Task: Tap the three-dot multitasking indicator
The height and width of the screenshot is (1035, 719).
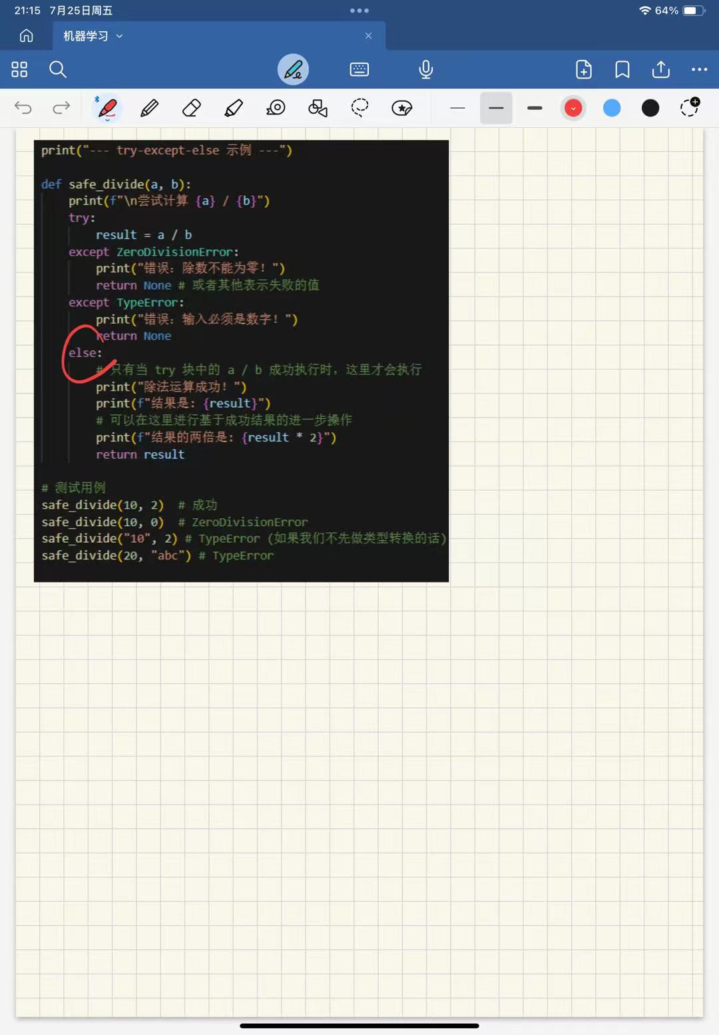Action: click(359, 11)
